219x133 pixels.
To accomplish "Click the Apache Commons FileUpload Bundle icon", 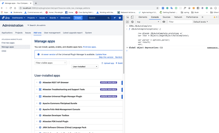I will click(40, 104).
